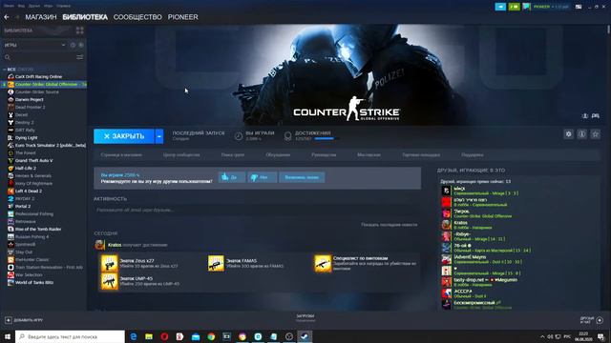Open the Store Page link
611x343 pixels.
(x=121, y=154)
